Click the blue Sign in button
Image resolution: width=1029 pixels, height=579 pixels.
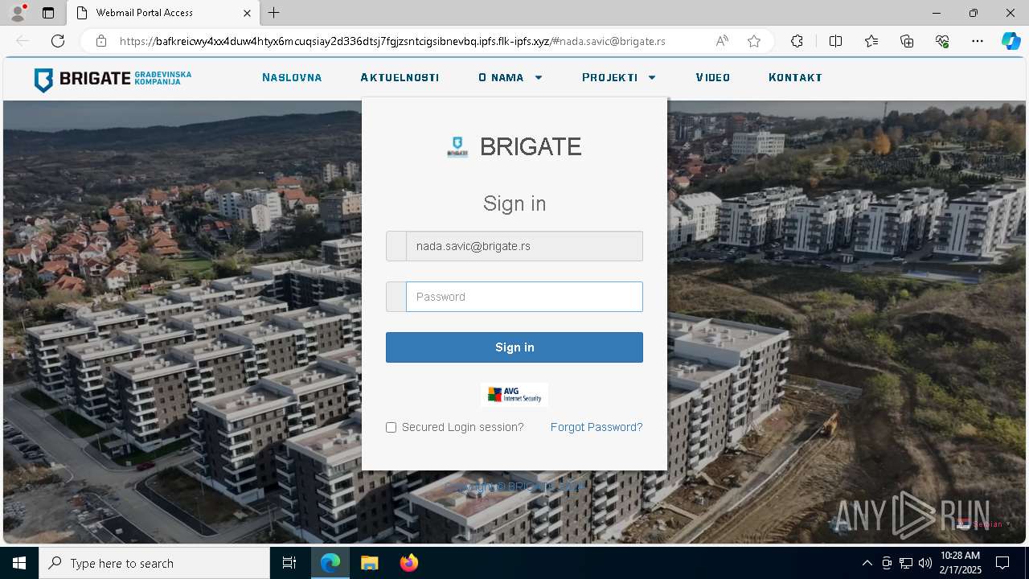point(514,347)
